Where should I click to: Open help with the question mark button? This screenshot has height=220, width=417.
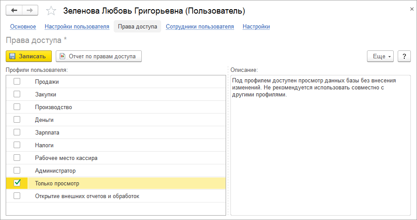pos(404,56)
